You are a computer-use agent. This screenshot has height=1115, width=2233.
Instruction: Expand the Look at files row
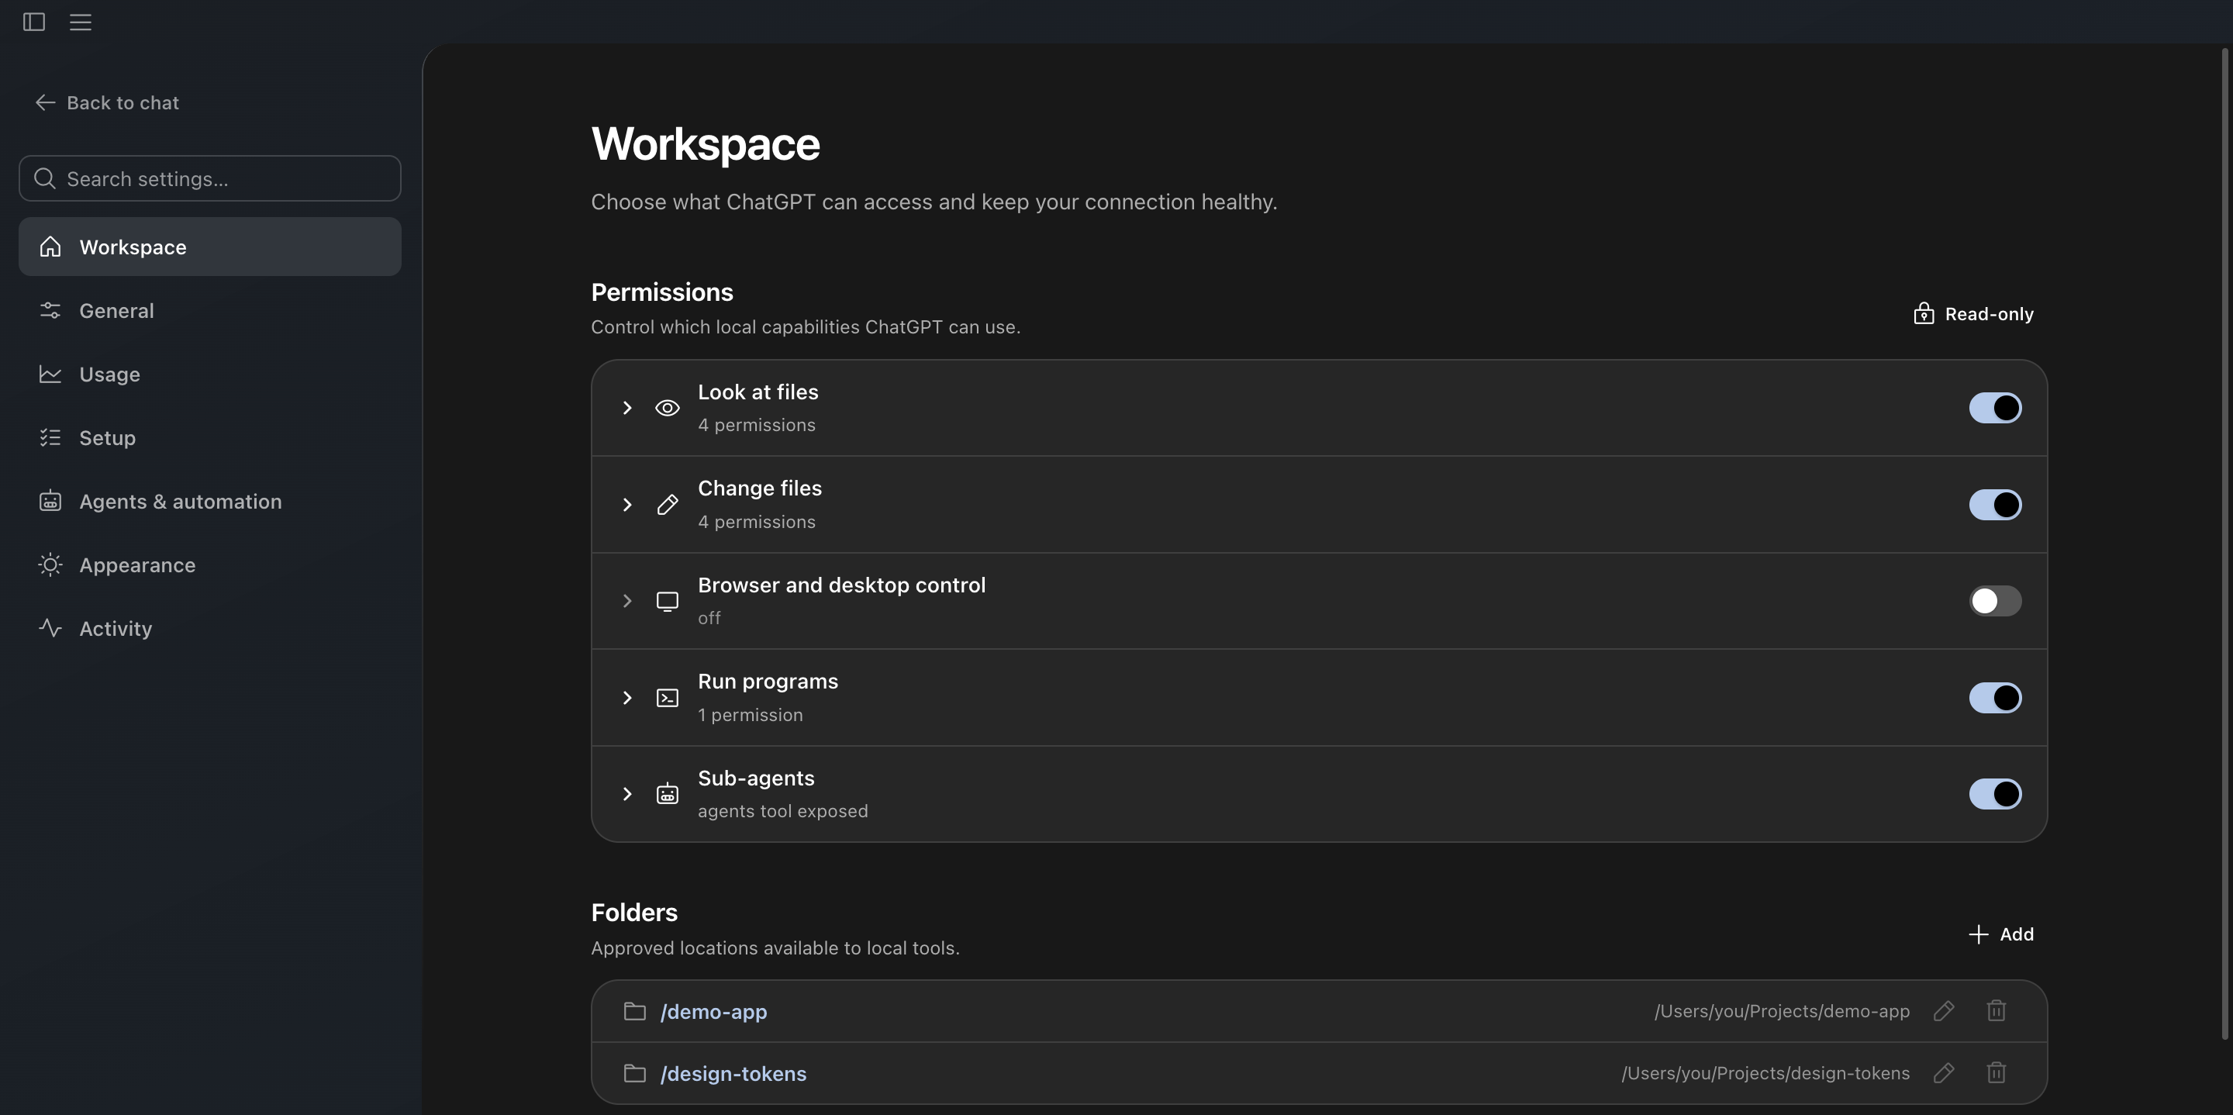pos(626,409)
